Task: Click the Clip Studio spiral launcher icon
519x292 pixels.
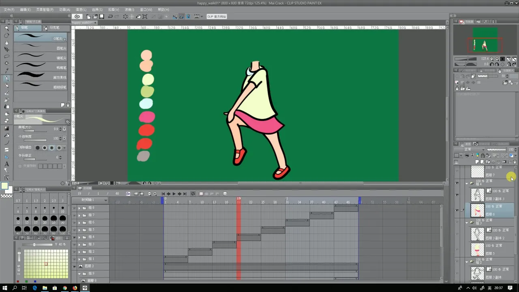Action: point(77,17)
